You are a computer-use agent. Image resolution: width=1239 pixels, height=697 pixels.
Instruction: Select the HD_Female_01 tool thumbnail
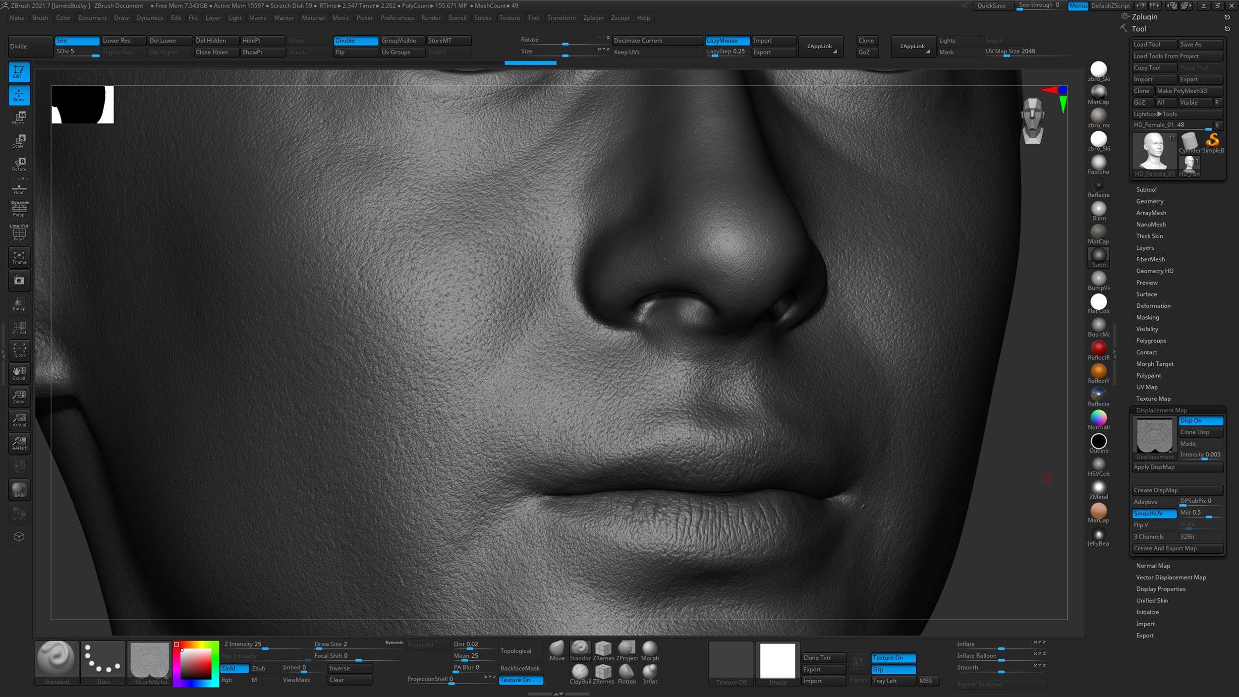point(1154,151)
